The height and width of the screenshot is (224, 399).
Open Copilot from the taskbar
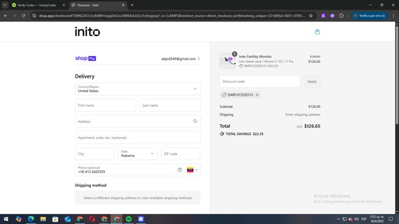click(18, 219)
